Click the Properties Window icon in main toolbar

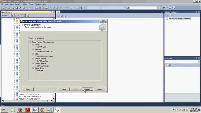pos(163,8)
